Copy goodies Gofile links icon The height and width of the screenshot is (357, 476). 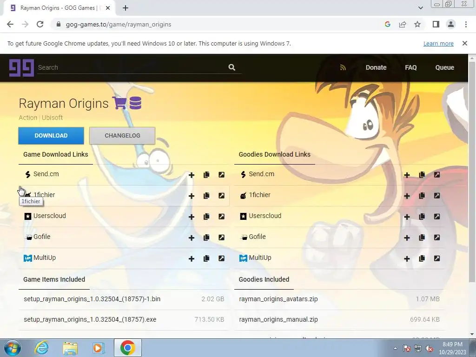[422, 238]
